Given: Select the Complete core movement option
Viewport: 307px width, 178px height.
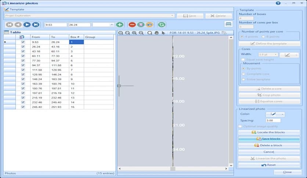Looking at the screenshot, I should point(243,74).
